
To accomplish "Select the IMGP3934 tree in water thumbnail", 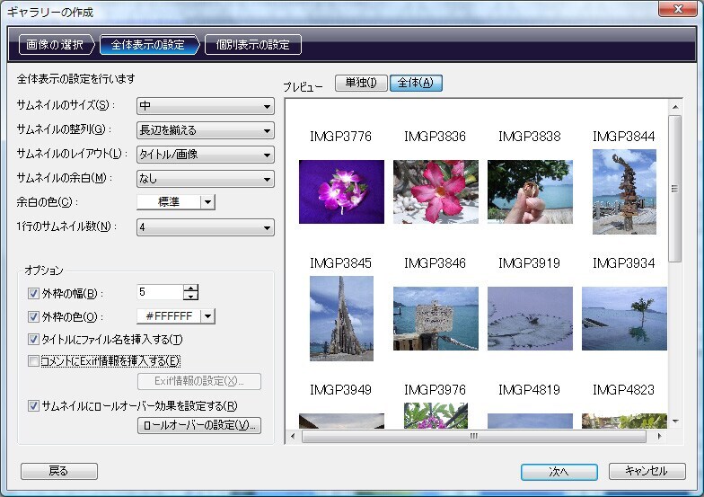I will coord(625,318).
